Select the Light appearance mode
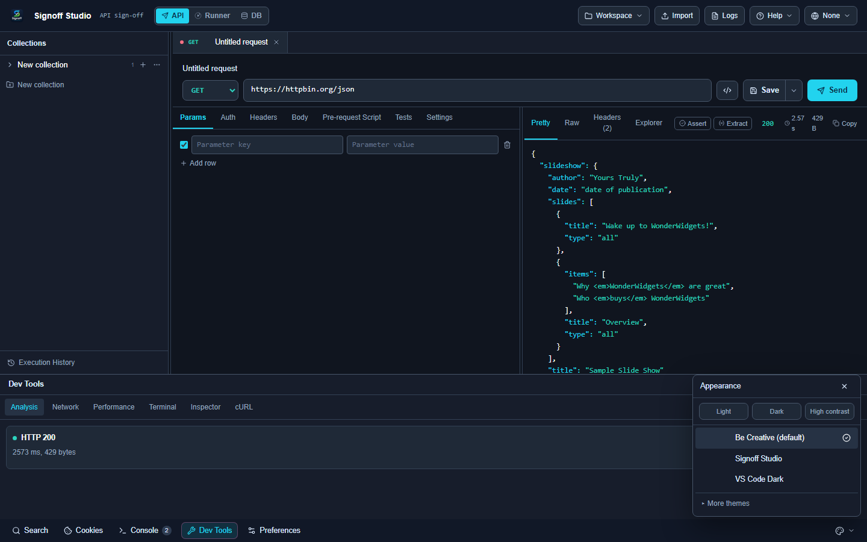Image resolution: width=867 pixels, height=542 pixels. coord(724,411)
